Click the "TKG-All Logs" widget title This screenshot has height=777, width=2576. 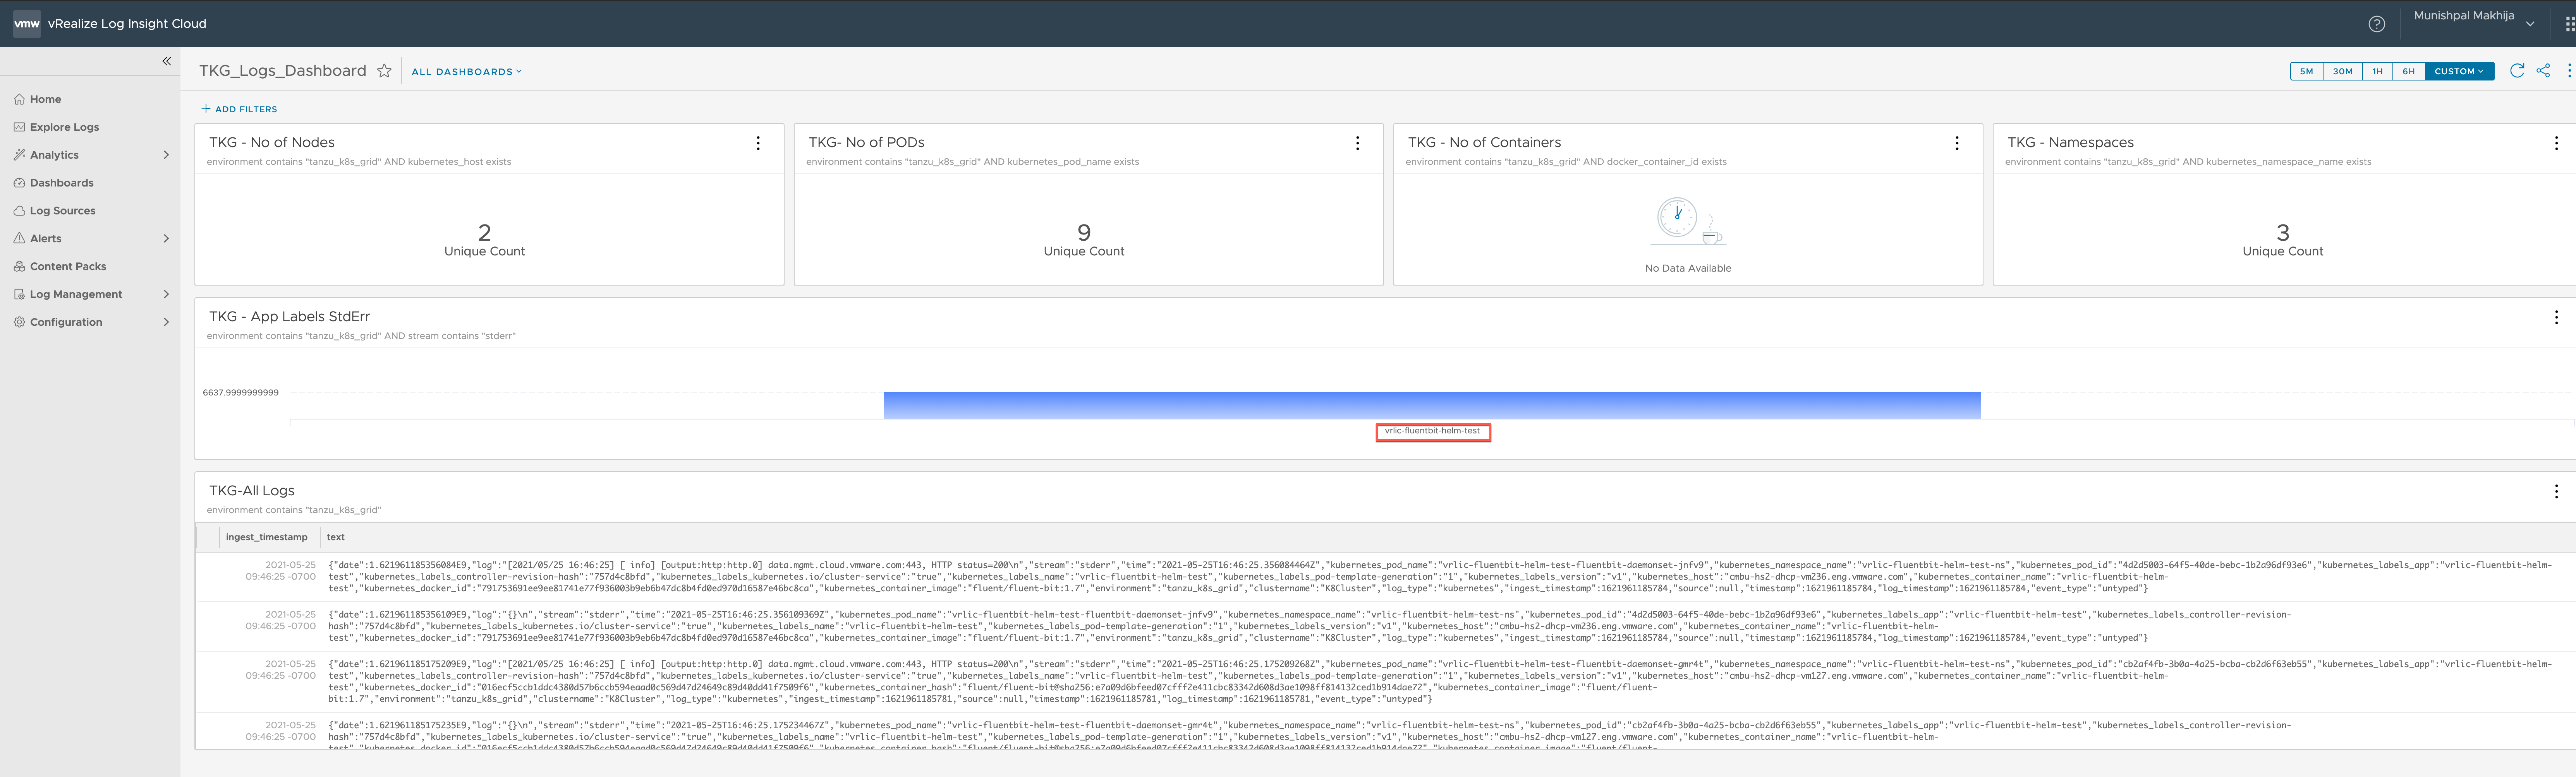point(252,491)
